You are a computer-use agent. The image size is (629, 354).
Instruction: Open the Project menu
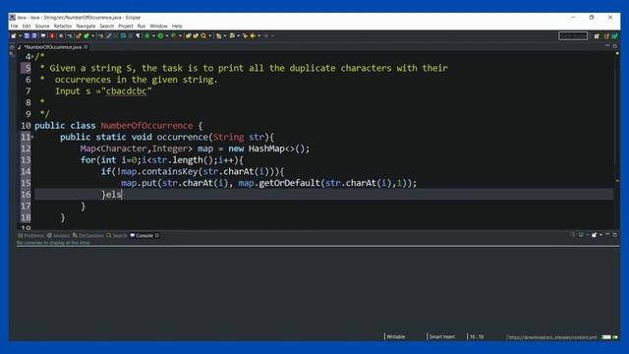(126, 27)
